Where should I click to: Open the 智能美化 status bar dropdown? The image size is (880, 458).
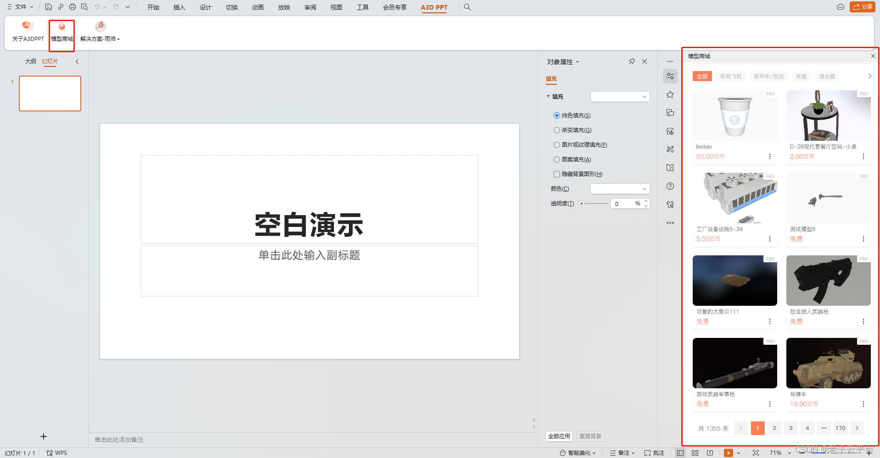click(577, 453)
